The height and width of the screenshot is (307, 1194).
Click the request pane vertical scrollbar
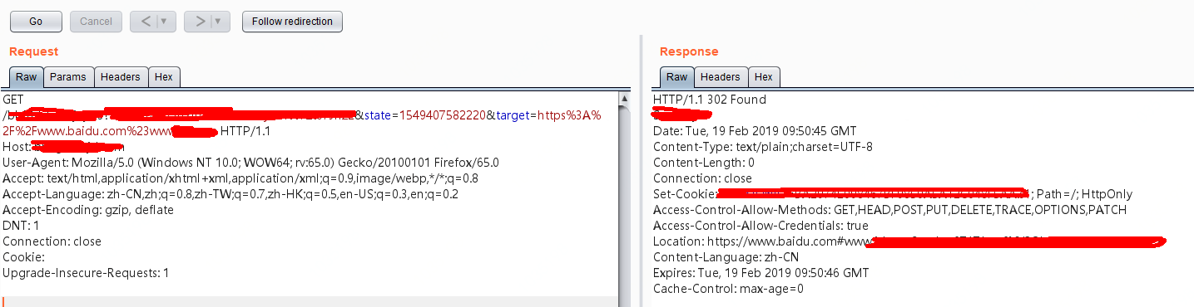[x=625, y=199]
